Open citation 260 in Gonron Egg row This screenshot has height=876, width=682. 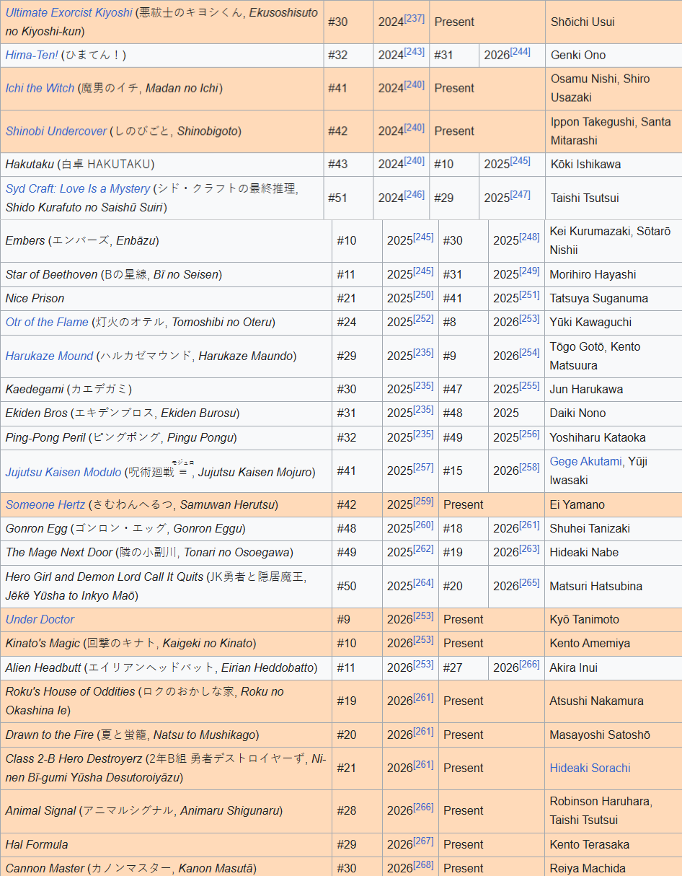click(x=423, y=525)
